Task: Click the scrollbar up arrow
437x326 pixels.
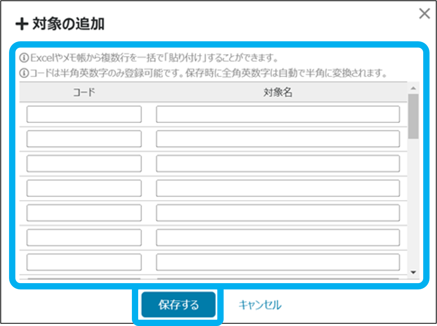Action: pyautogui.click(x=413, y=88)
